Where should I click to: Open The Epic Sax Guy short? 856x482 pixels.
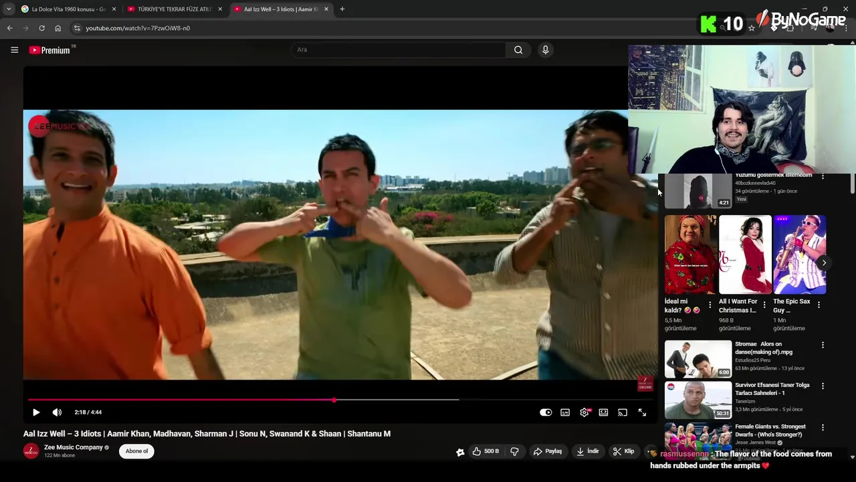pos(799,254)
